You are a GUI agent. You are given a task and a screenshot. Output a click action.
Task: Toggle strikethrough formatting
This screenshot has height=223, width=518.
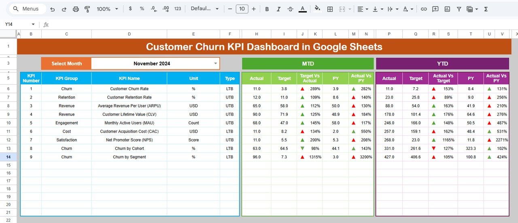tap(290, 9)
